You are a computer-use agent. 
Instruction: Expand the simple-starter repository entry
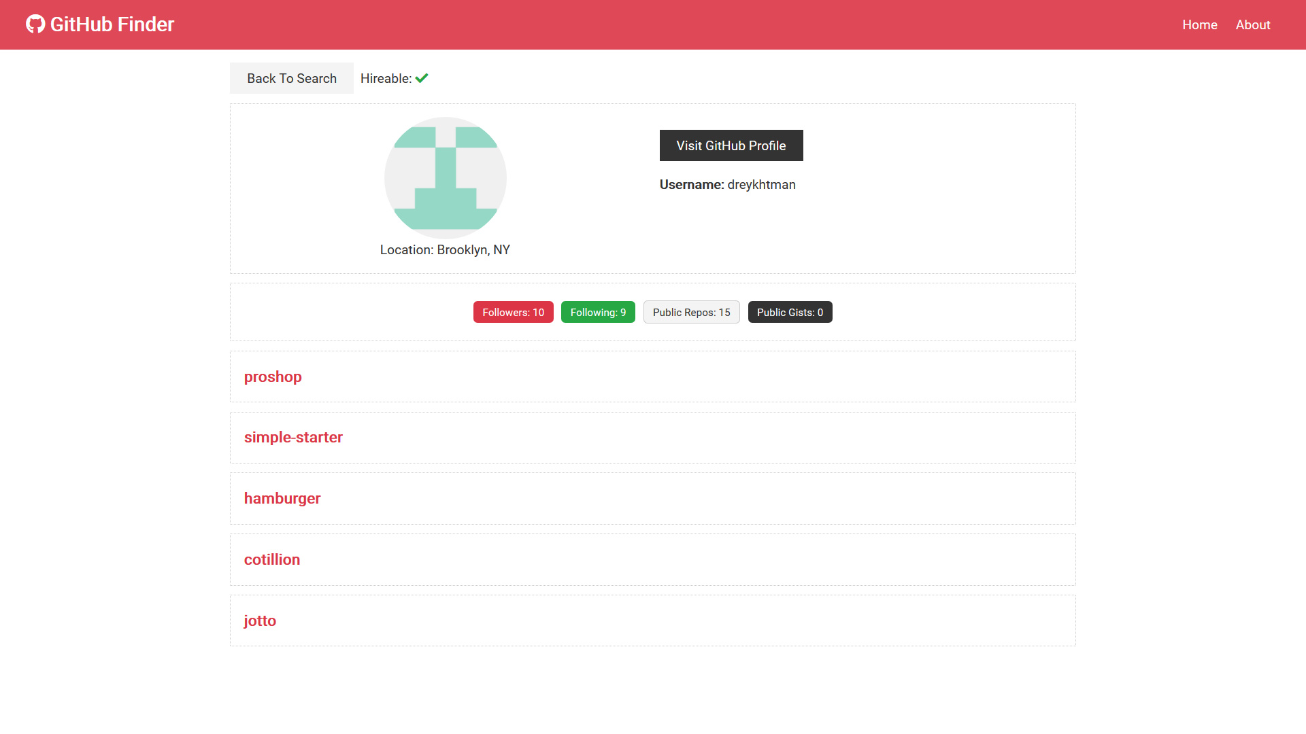click(292, 438)
